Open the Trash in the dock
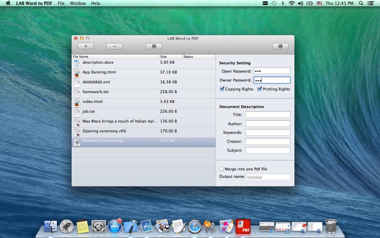Viewport: 380px width, 238px height. click(331, 227)
